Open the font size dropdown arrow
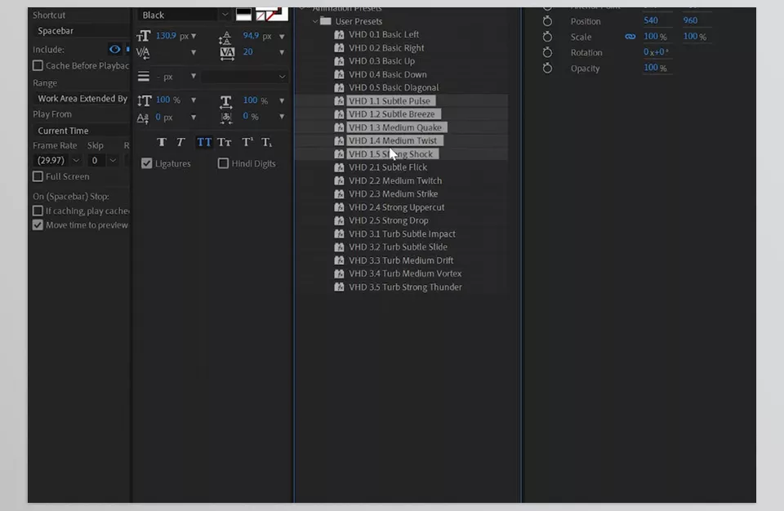Screen dimensions: 784x511 tap(194, 36)
